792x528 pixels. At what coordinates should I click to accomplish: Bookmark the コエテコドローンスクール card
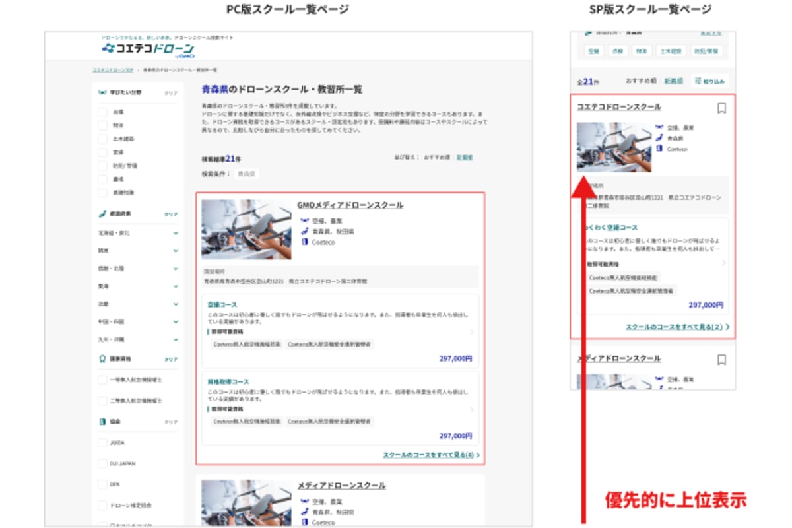[x=723, y=107]
